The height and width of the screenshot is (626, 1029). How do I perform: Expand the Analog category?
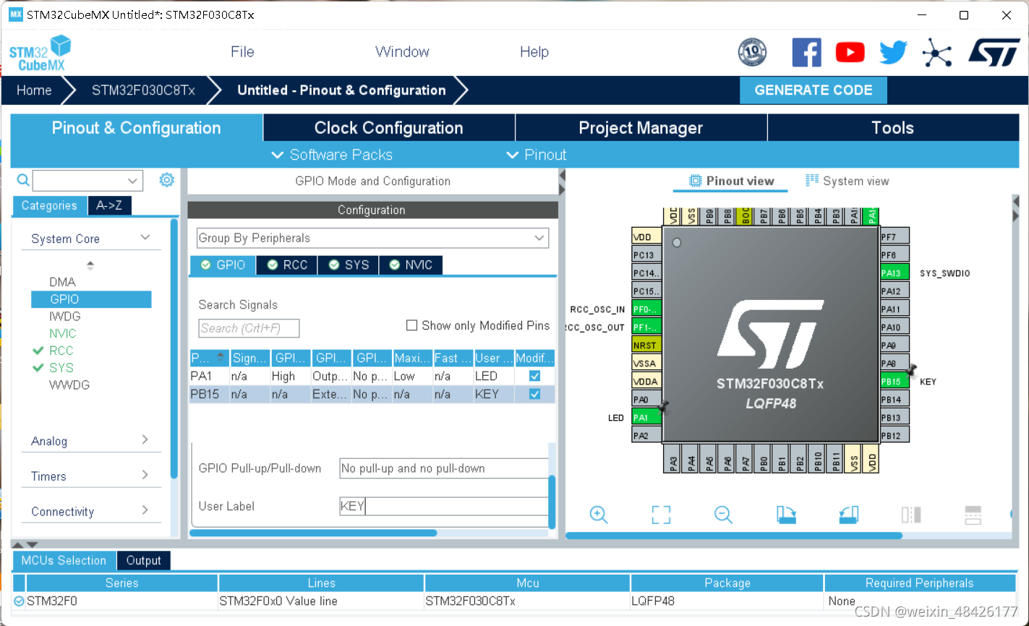145,440
